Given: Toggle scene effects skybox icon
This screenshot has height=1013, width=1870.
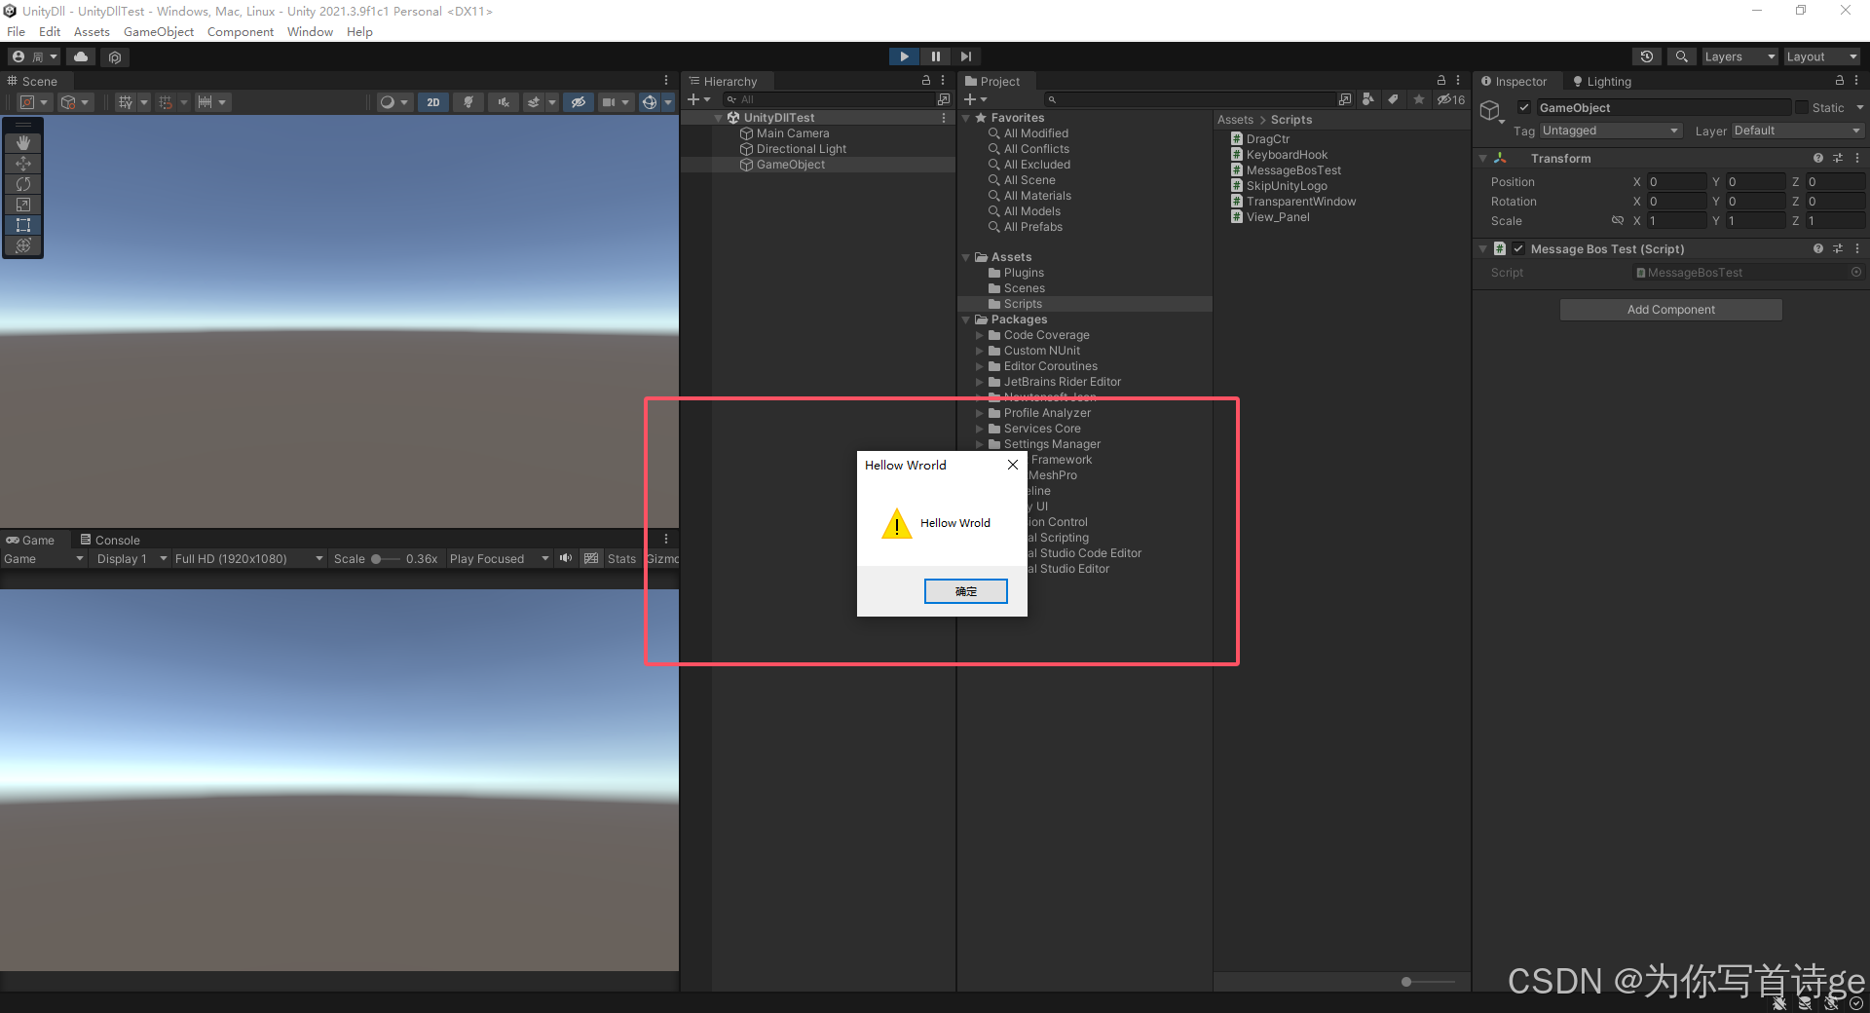Looking at the screenshot, I should pos(533,101).
